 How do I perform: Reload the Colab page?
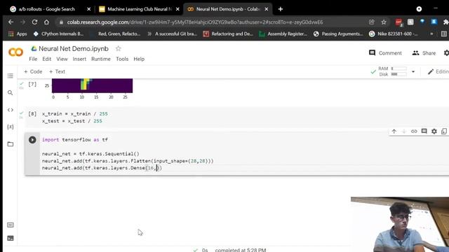[x=34, y=22]
